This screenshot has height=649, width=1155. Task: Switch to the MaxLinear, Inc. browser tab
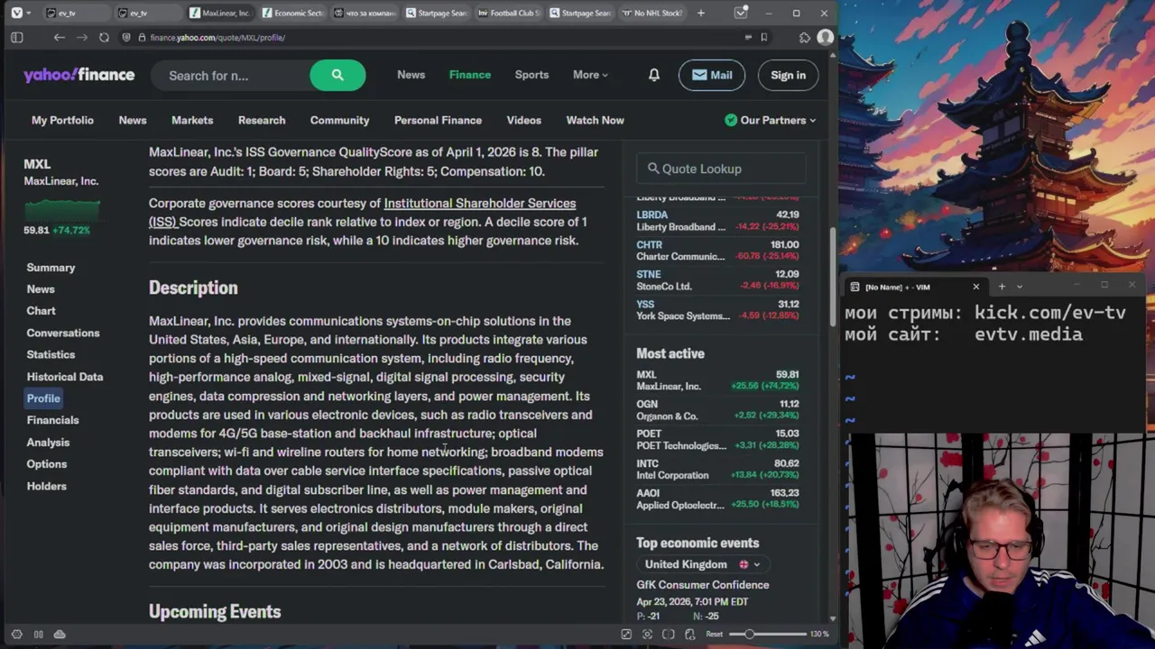pyautogui.click(x=220, y=14)
